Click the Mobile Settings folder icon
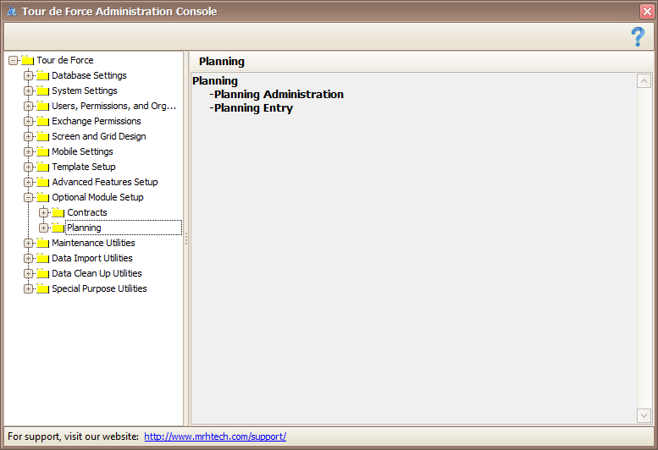Image resolution: width=658 pixels, height=450 pixels. pos(43,151)
